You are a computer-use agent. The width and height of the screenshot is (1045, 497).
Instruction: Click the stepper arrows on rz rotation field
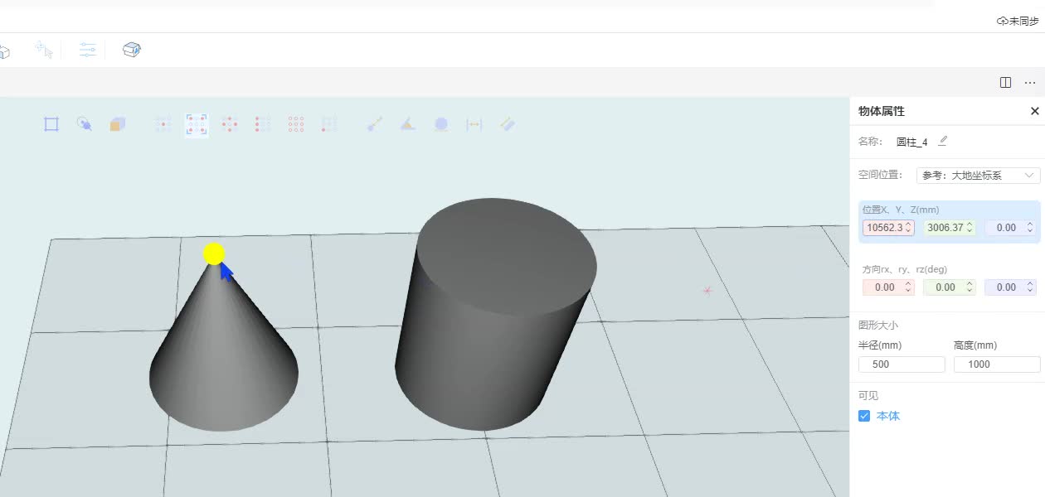click(x=1030, y=287)
